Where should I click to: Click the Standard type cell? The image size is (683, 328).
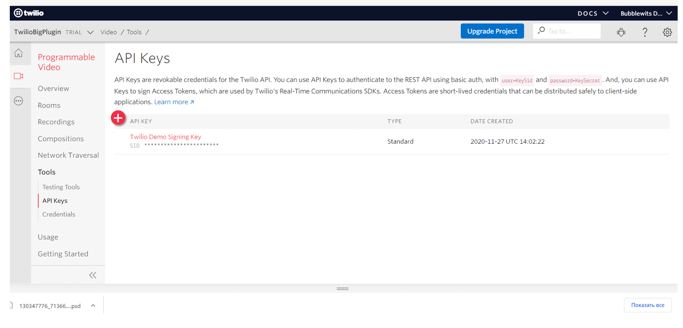point(400,142)
